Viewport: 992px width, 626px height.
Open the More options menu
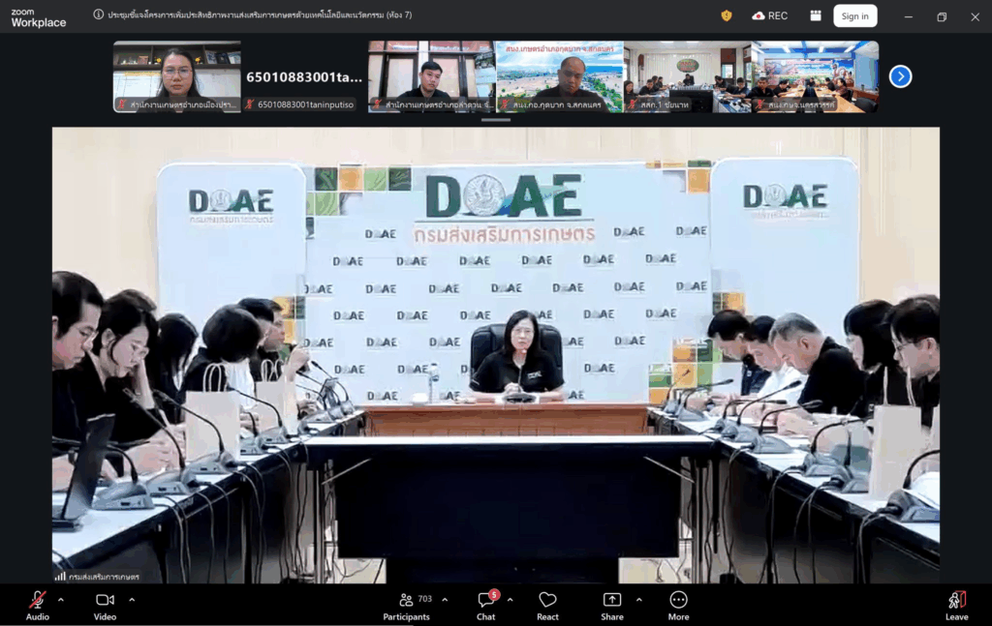click(x=678, y=605)
